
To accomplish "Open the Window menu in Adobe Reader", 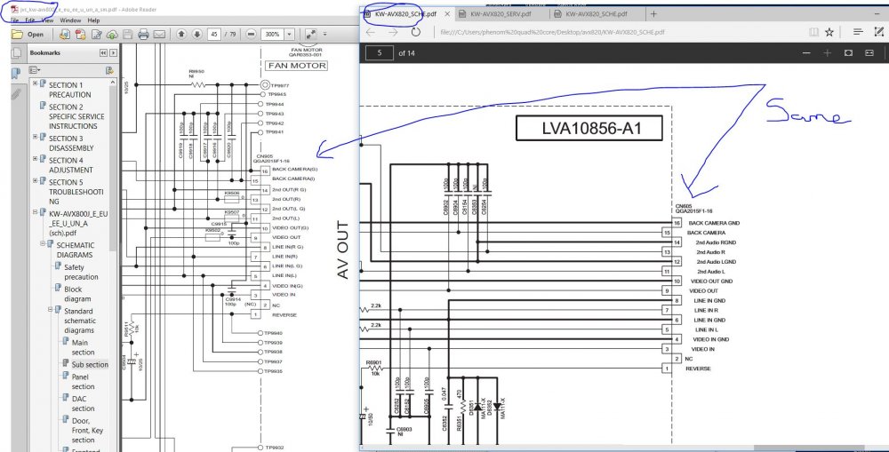I will click(x=70, y=20).
